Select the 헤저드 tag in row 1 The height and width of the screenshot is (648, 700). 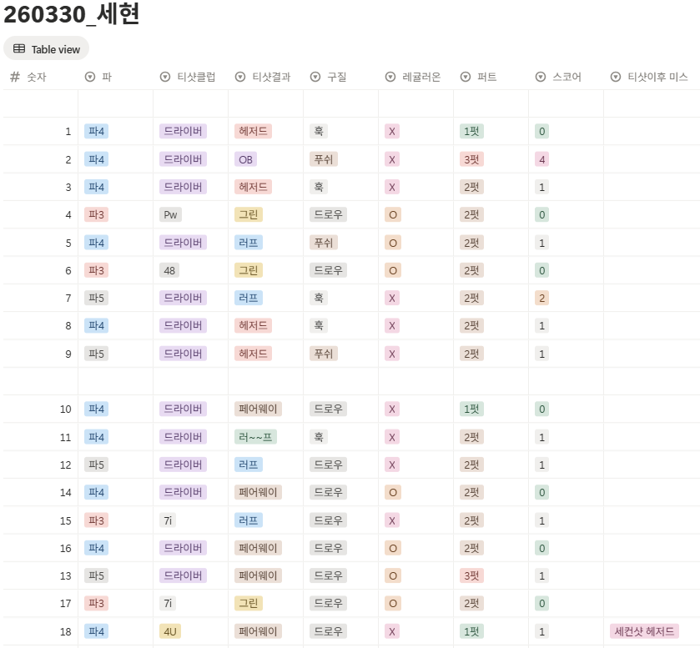[x=253, y=131]
